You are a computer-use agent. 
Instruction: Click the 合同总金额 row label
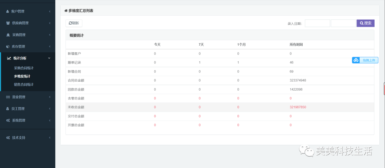[76, 80]
